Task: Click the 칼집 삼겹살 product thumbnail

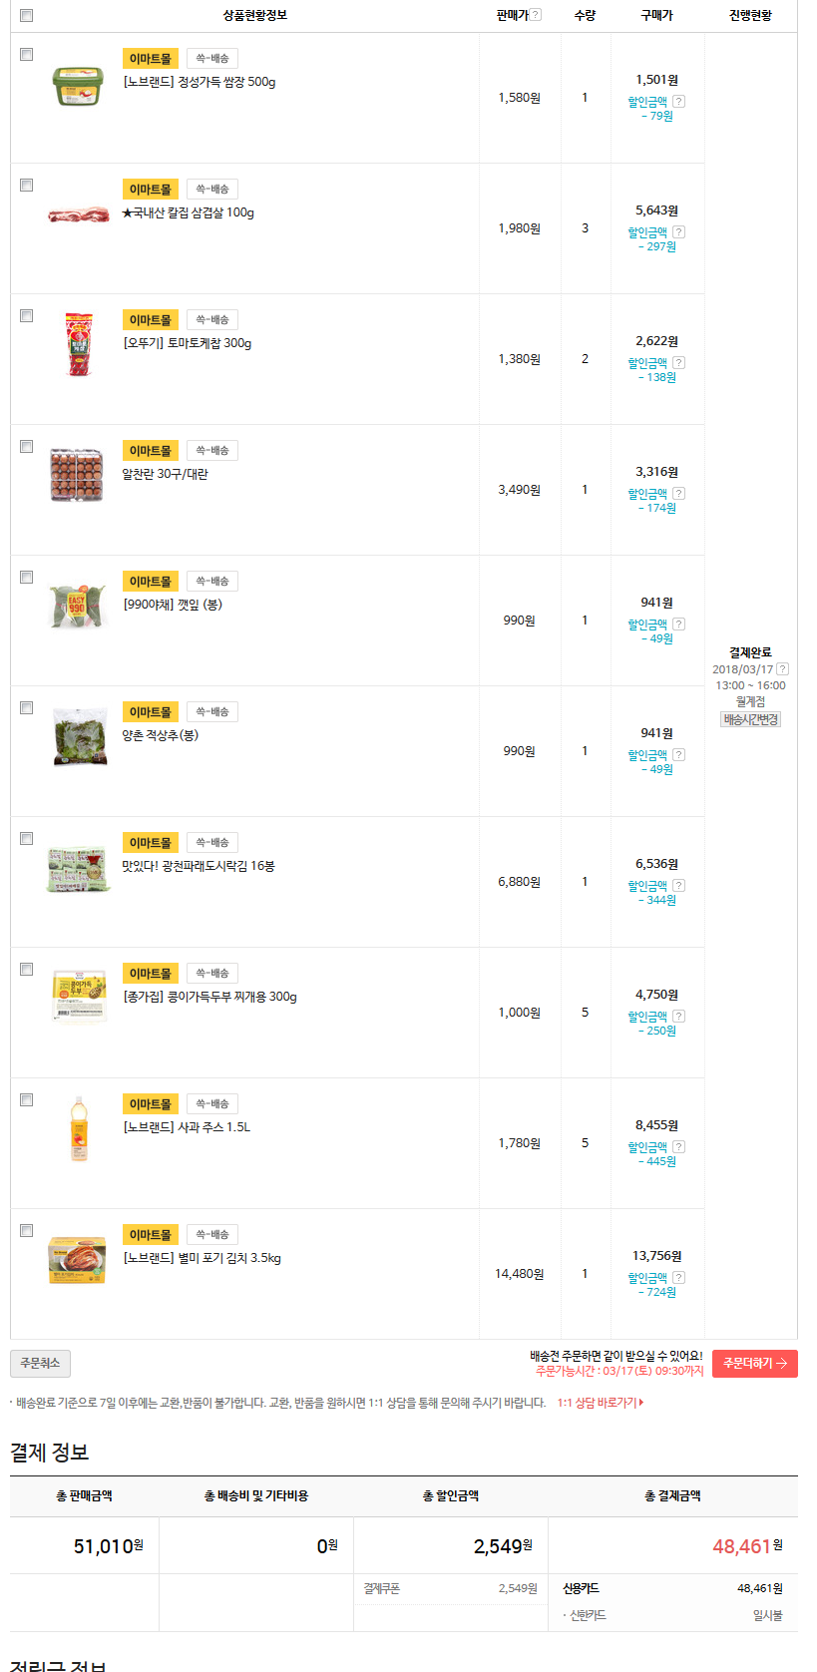Action: pyautogui.click(x=78, y=214)
